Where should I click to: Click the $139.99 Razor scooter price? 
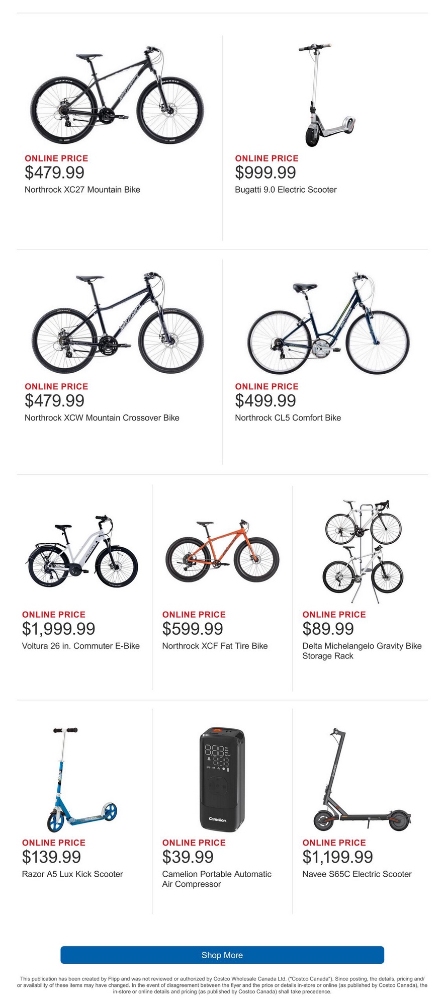click(51, 857)
